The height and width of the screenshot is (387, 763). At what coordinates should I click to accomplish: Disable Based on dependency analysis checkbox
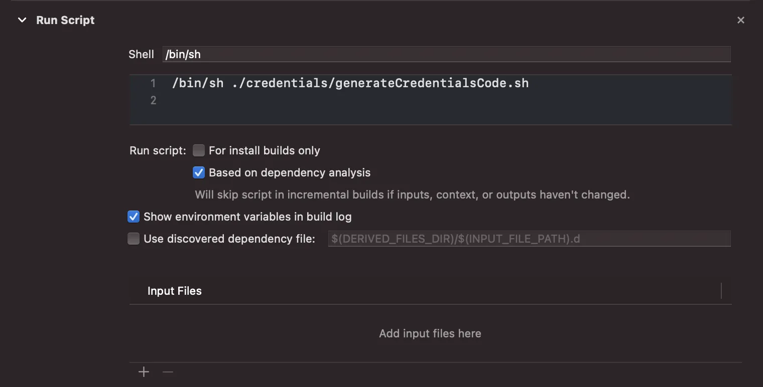pos(199,172)
